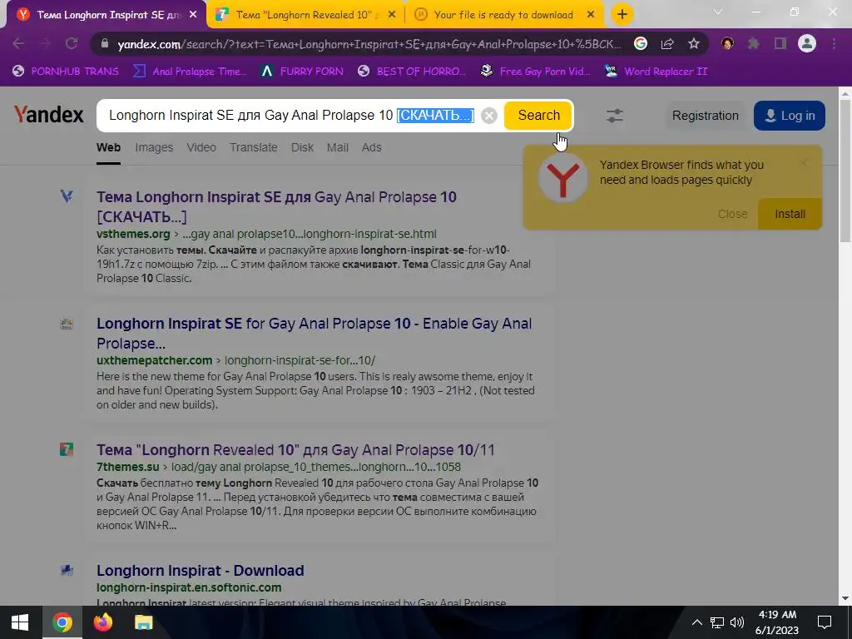852x639 pixels.
Task: Click the vsthemes.org result favicon
Action: (67, 196)
